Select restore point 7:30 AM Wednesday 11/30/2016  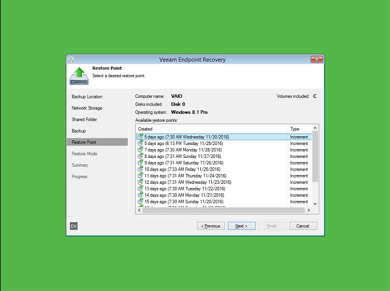(x=224, y=137)
